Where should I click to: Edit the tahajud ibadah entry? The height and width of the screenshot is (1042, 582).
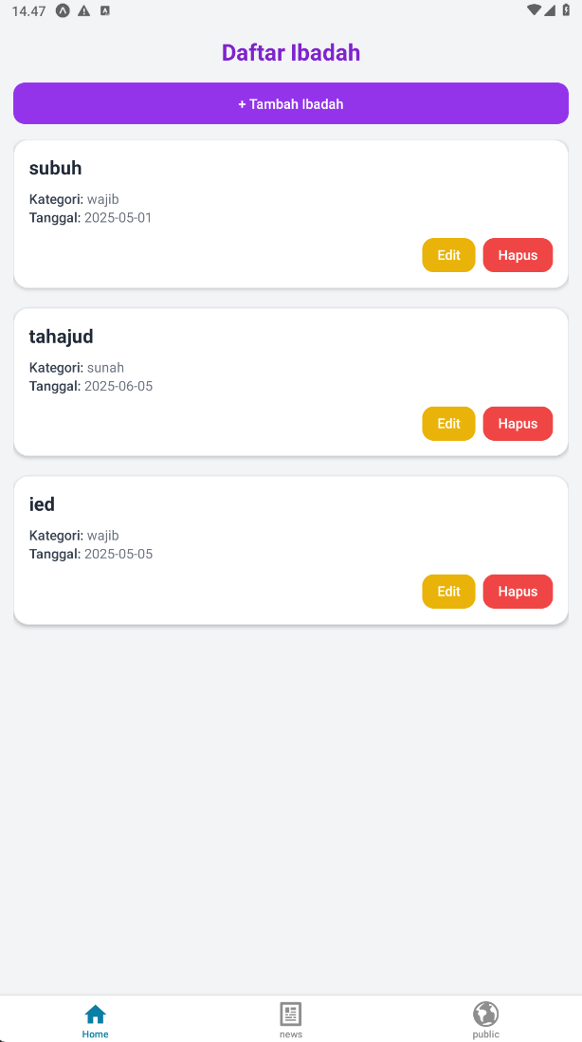[448, 423]
